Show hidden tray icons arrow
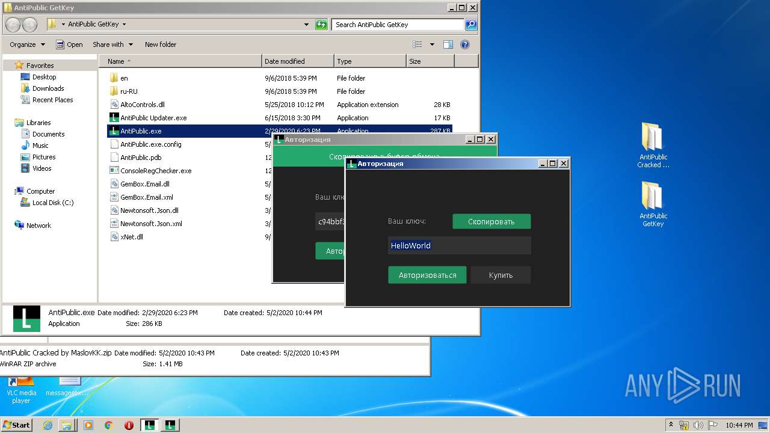Screen dimensions: 770x433 click(671, 425)
